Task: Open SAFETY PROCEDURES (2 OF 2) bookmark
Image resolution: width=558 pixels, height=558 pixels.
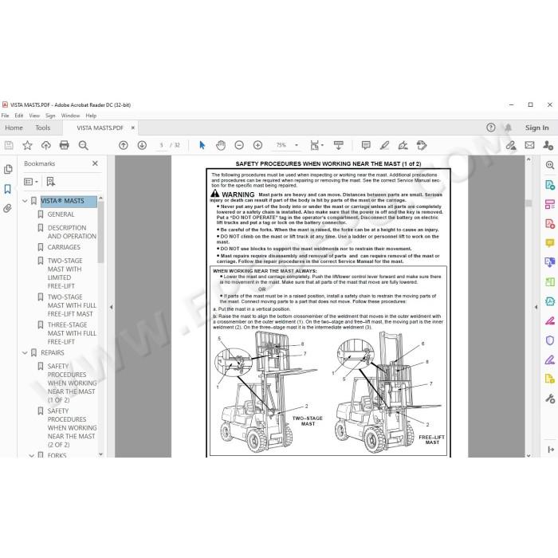Action: pyautogui.click(x=72, y=427)
